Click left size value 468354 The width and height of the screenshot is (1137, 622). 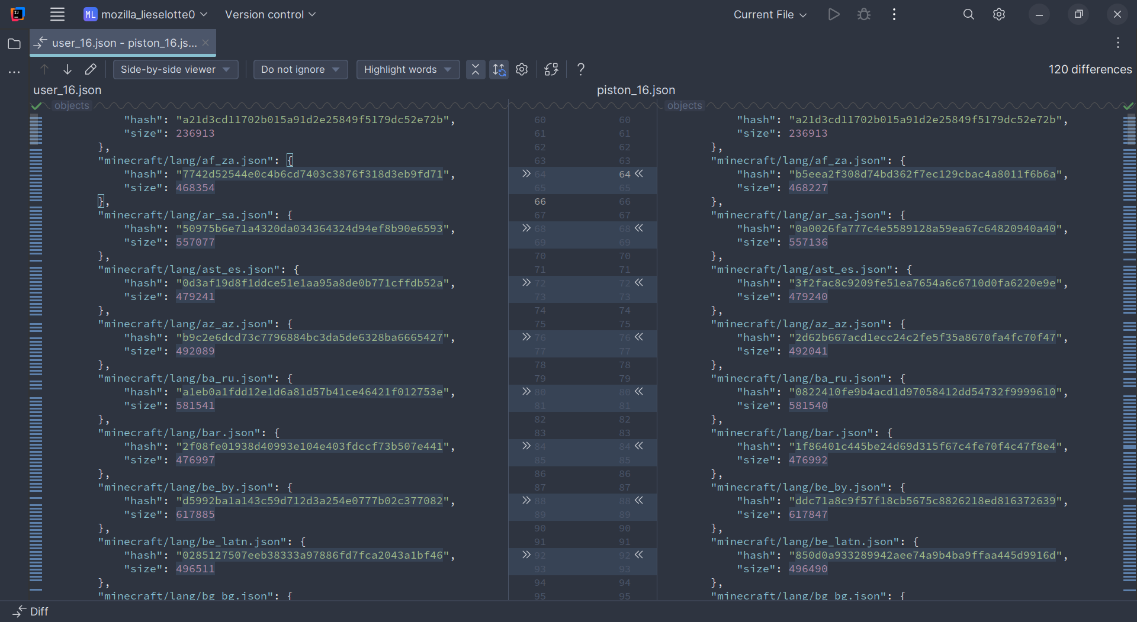195,188
